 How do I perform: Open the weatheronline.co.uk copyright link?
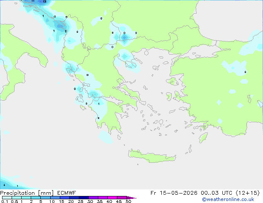[x=228, y=199]
